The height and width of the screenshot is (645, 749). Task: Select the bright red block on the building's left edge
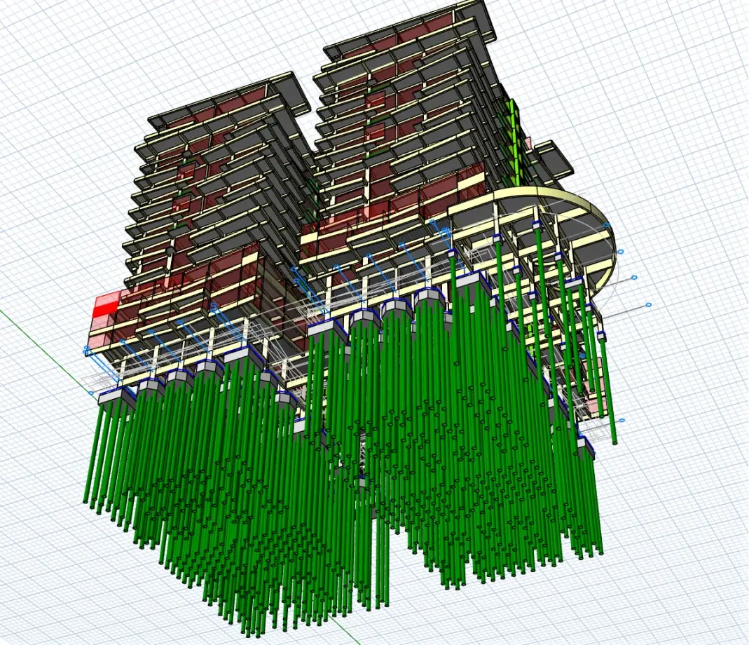104,306
